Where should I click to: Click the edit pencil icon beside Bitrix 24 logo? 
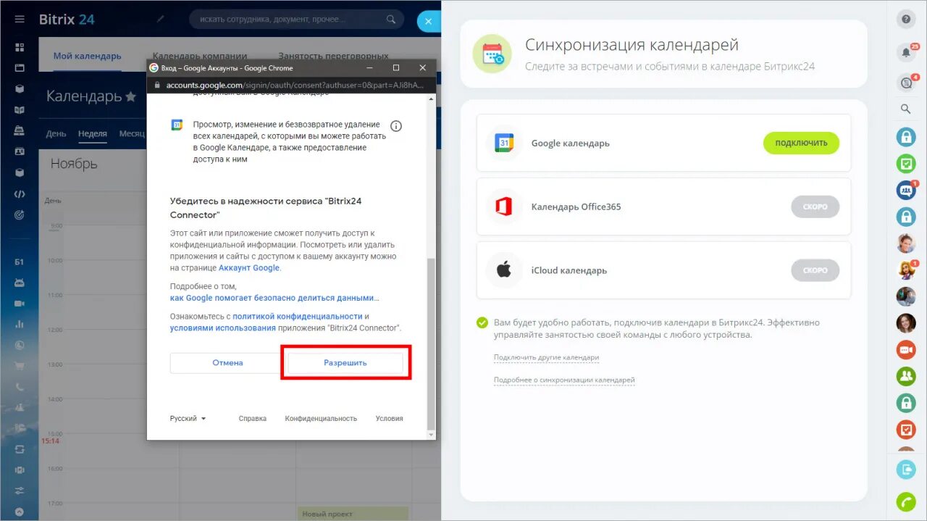(161, 19)
